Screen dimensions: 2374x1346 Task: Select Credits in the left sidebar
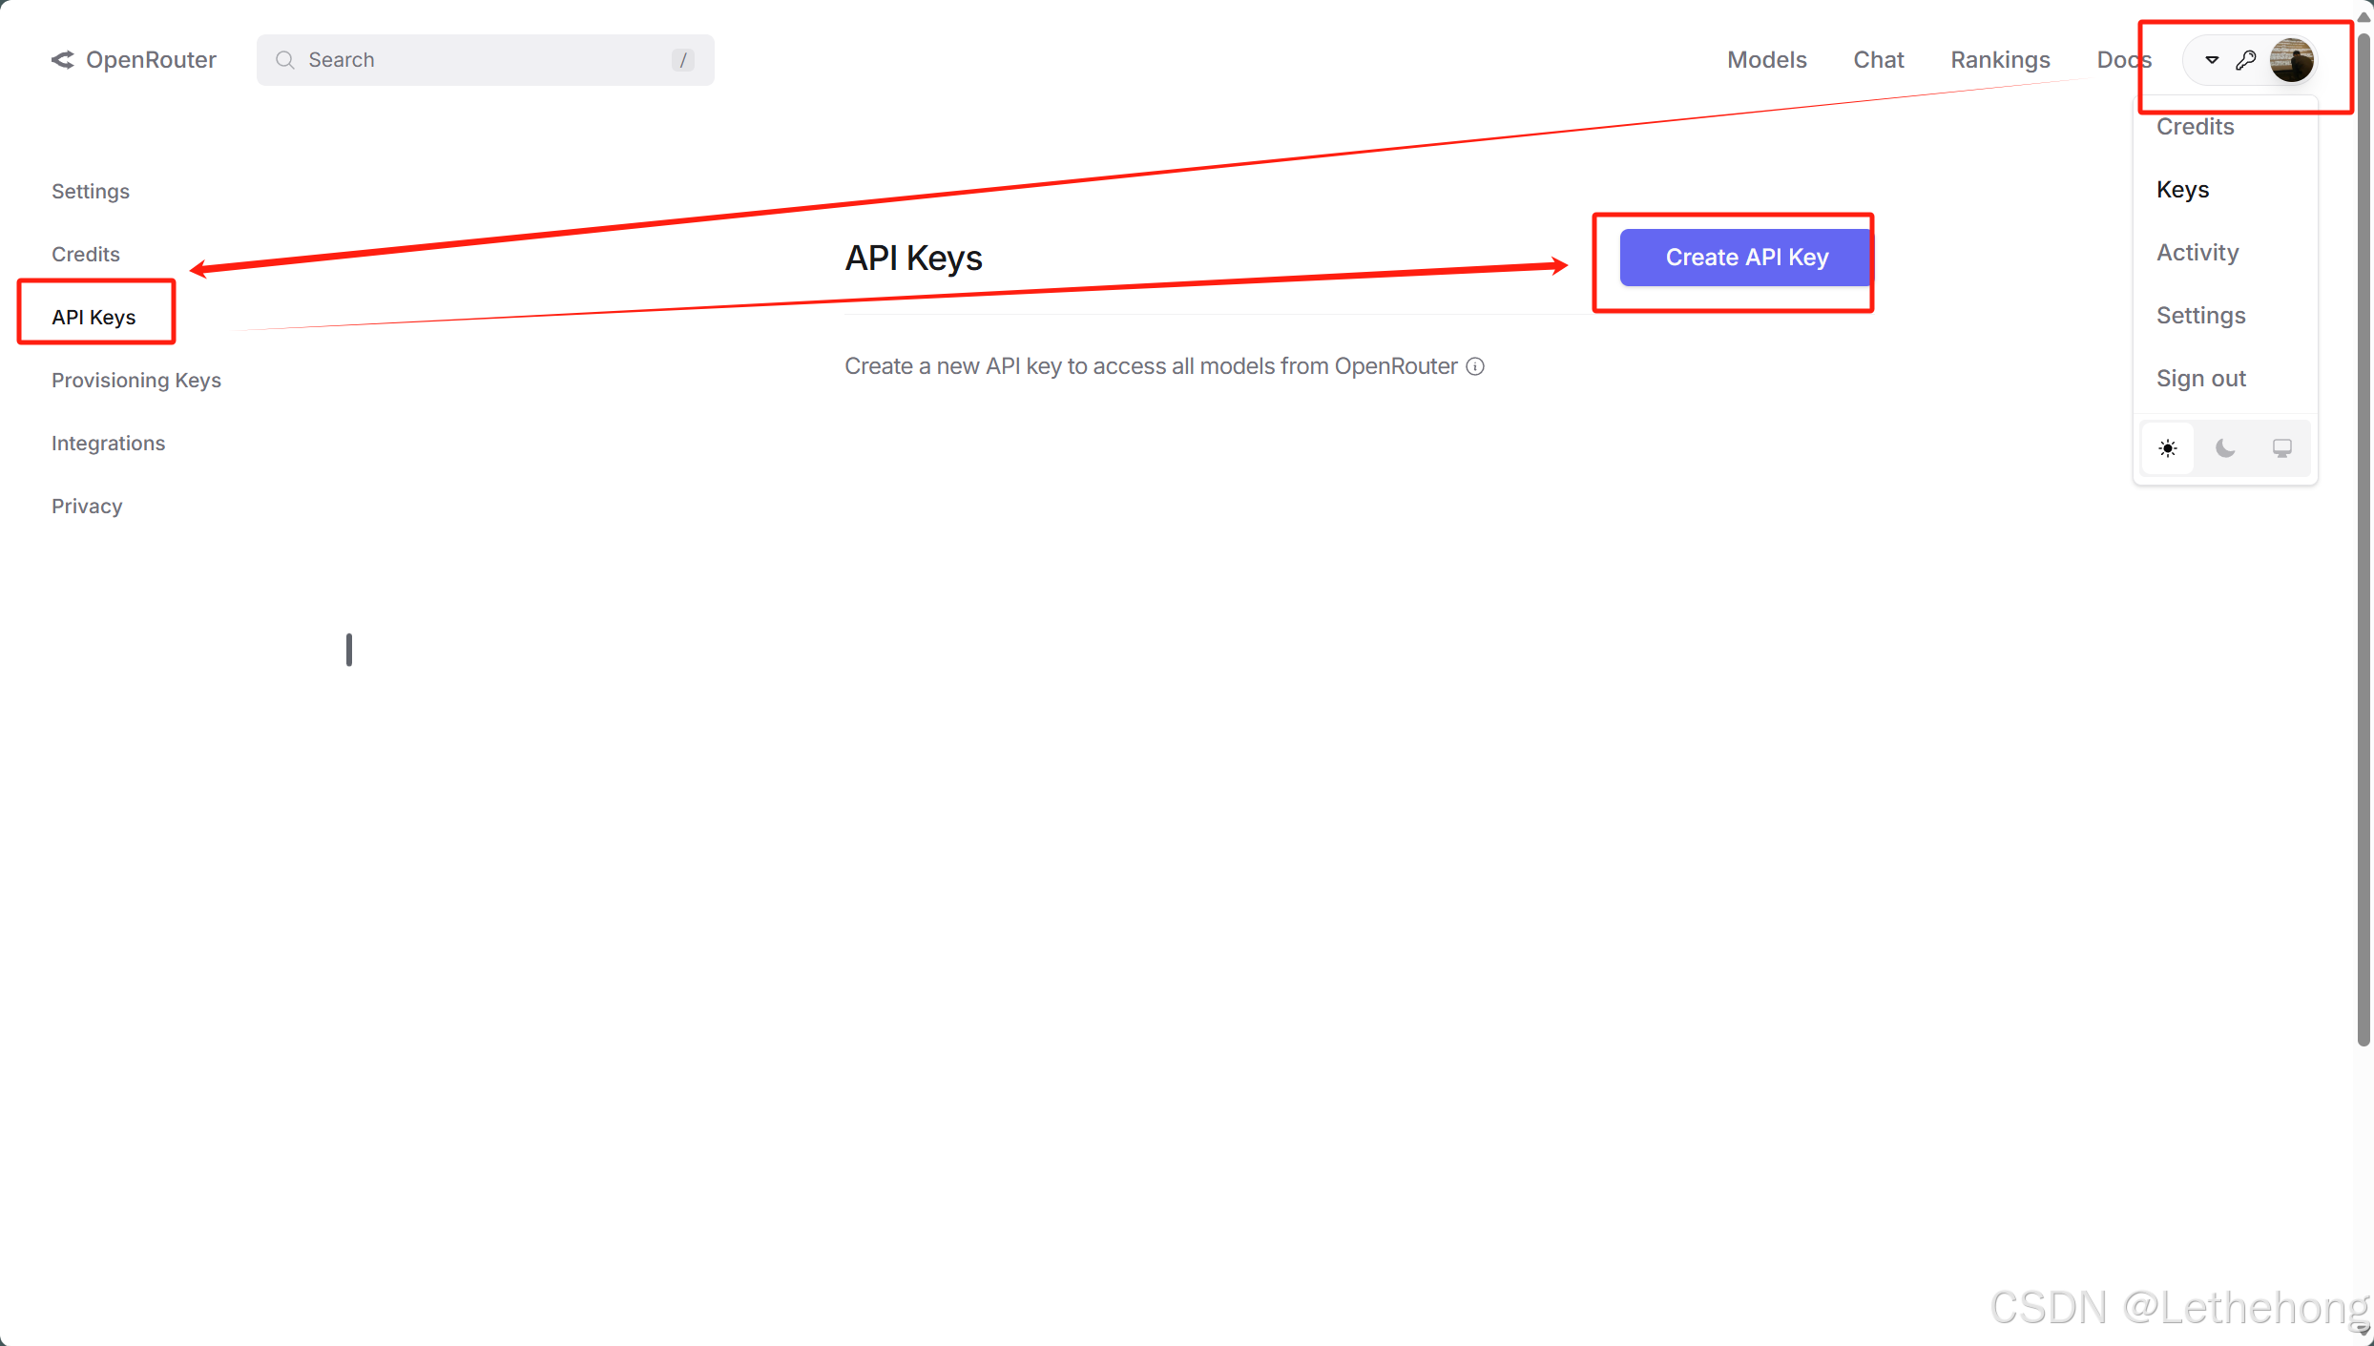(86, 255)
